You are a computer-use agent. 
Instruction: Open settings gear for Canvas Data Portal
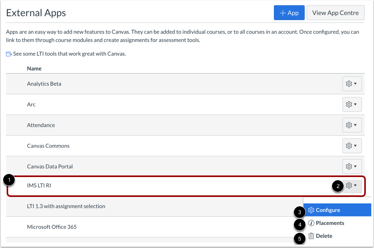(x=352, y=167)
